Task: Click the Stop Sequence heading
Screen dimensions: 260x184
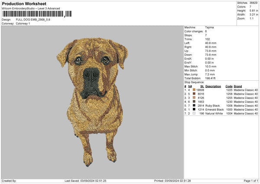Action: click(x=194, y=81)
